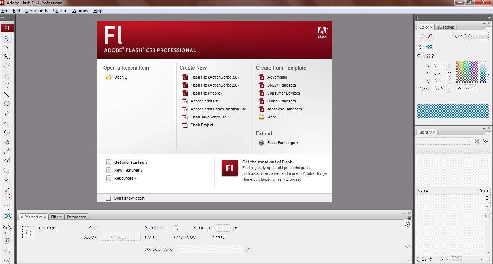Click the Publish Settings button
The image size is (493, 264).
120,238
